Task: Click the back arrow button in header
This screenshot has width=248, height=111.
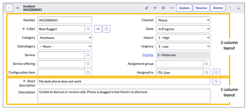Action: pos(9,8)
